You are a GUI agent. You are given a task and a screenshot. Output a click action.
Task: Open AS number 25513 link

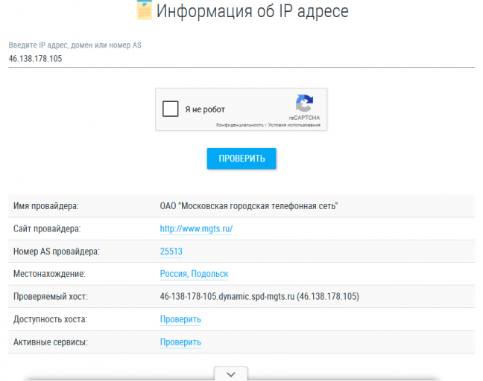[x=171, y=252]
